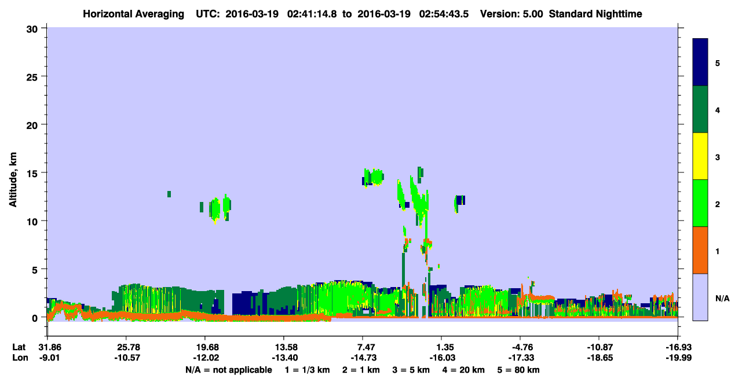Click the latitude value -16.93
Image resolution: width=753 pixels, height=386 pixels.
click(x=678, y=347)
